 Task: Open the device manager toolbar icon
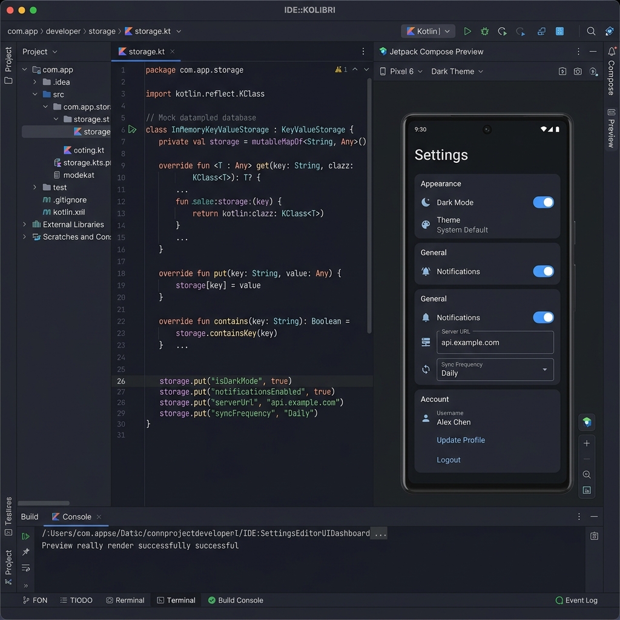pyautogui.click(x=541, y=31)
